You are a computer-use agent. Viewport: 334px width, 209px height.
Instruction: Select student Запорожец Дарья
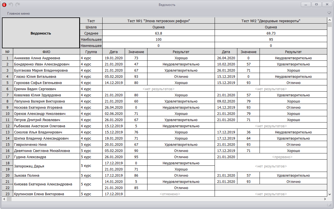click(46, 166)
